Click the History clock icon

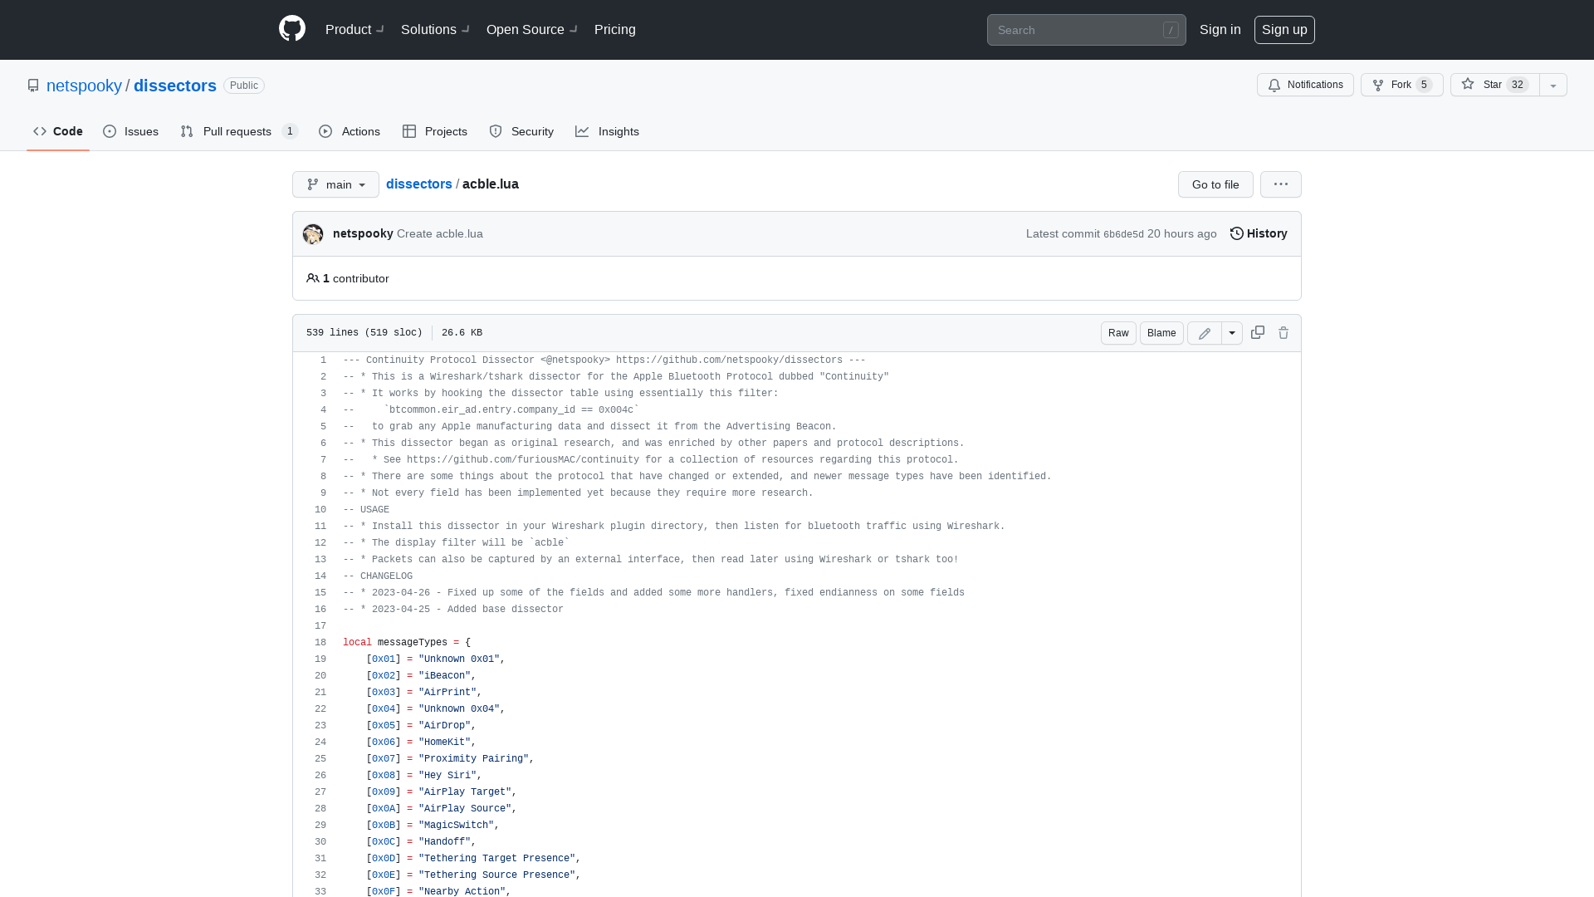coord(1237,233)
